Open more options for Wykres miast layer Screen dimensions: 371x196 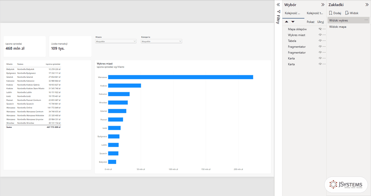pyautogui.click(x=324, y=35)
